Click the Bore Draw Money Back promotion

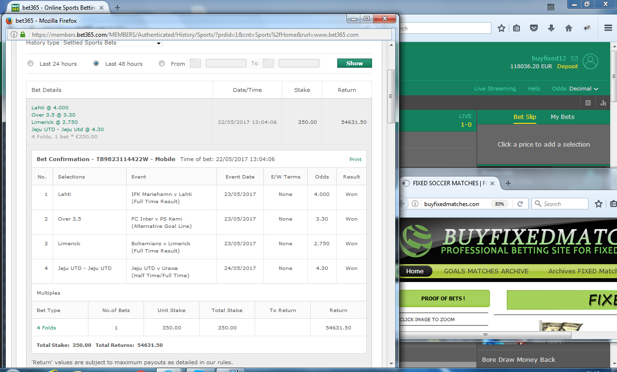point(518,359)
